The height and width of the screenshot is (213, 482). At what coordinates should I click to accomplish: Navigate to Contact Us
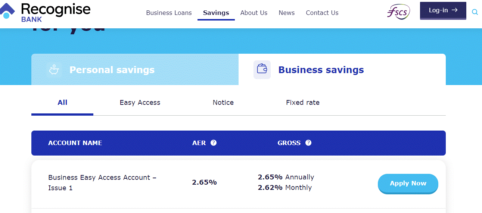point(322,13)
